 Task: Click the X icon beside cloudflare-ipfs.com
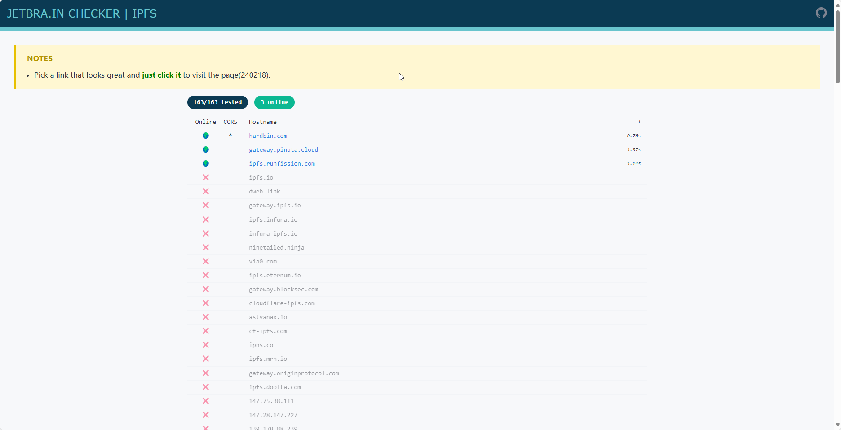(x=206, y=303)
